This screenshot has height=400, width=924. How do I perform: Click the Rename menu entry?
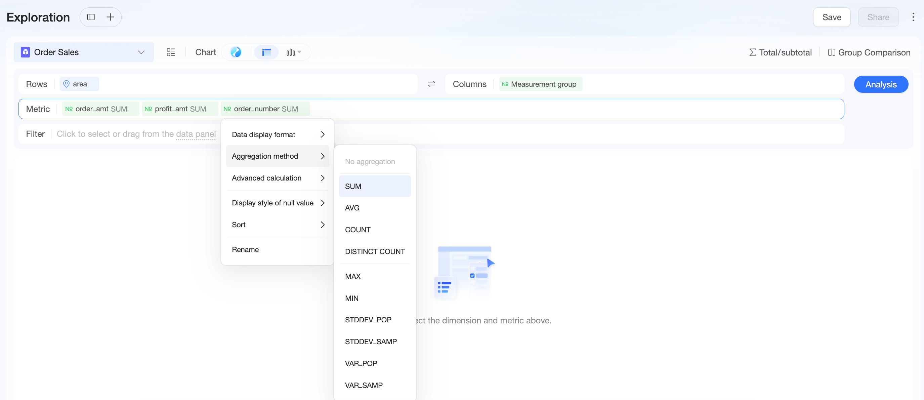[278, 250]
